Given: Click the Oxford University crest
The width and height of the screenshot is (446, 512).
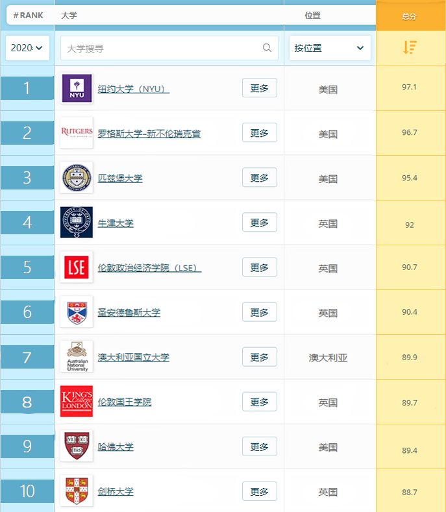Looking at the screenshot, I should (77, 223).
